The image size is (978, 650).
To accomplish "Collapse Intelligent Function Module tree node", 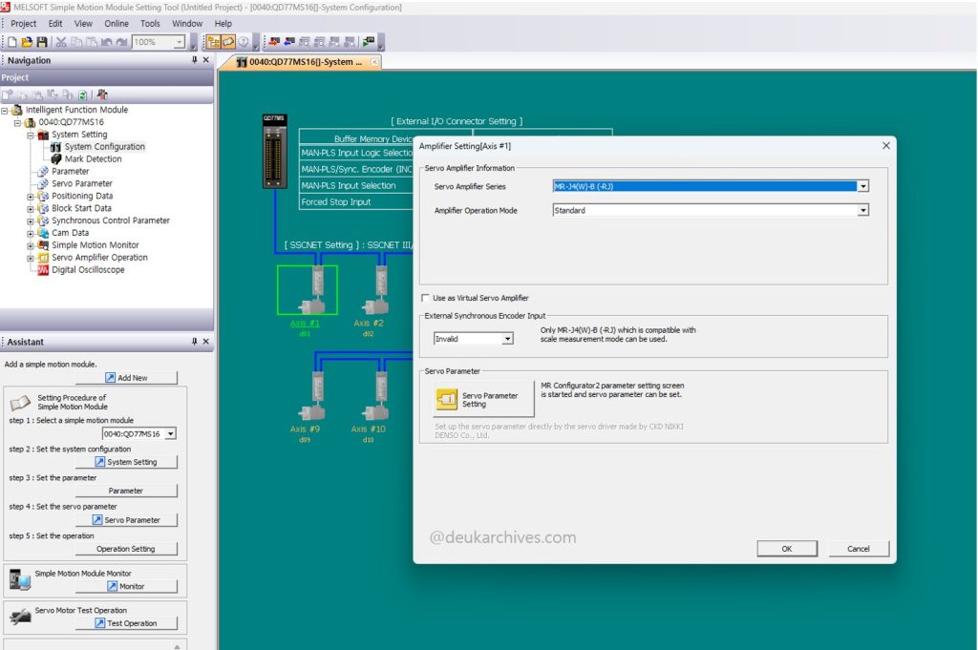I will pos(5,111).
